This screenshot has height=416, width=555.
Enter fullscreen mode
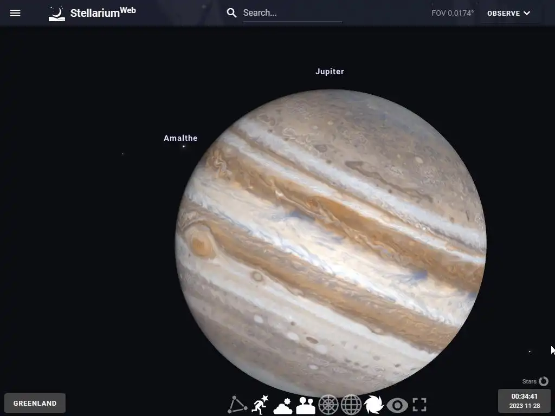[420, 405]
